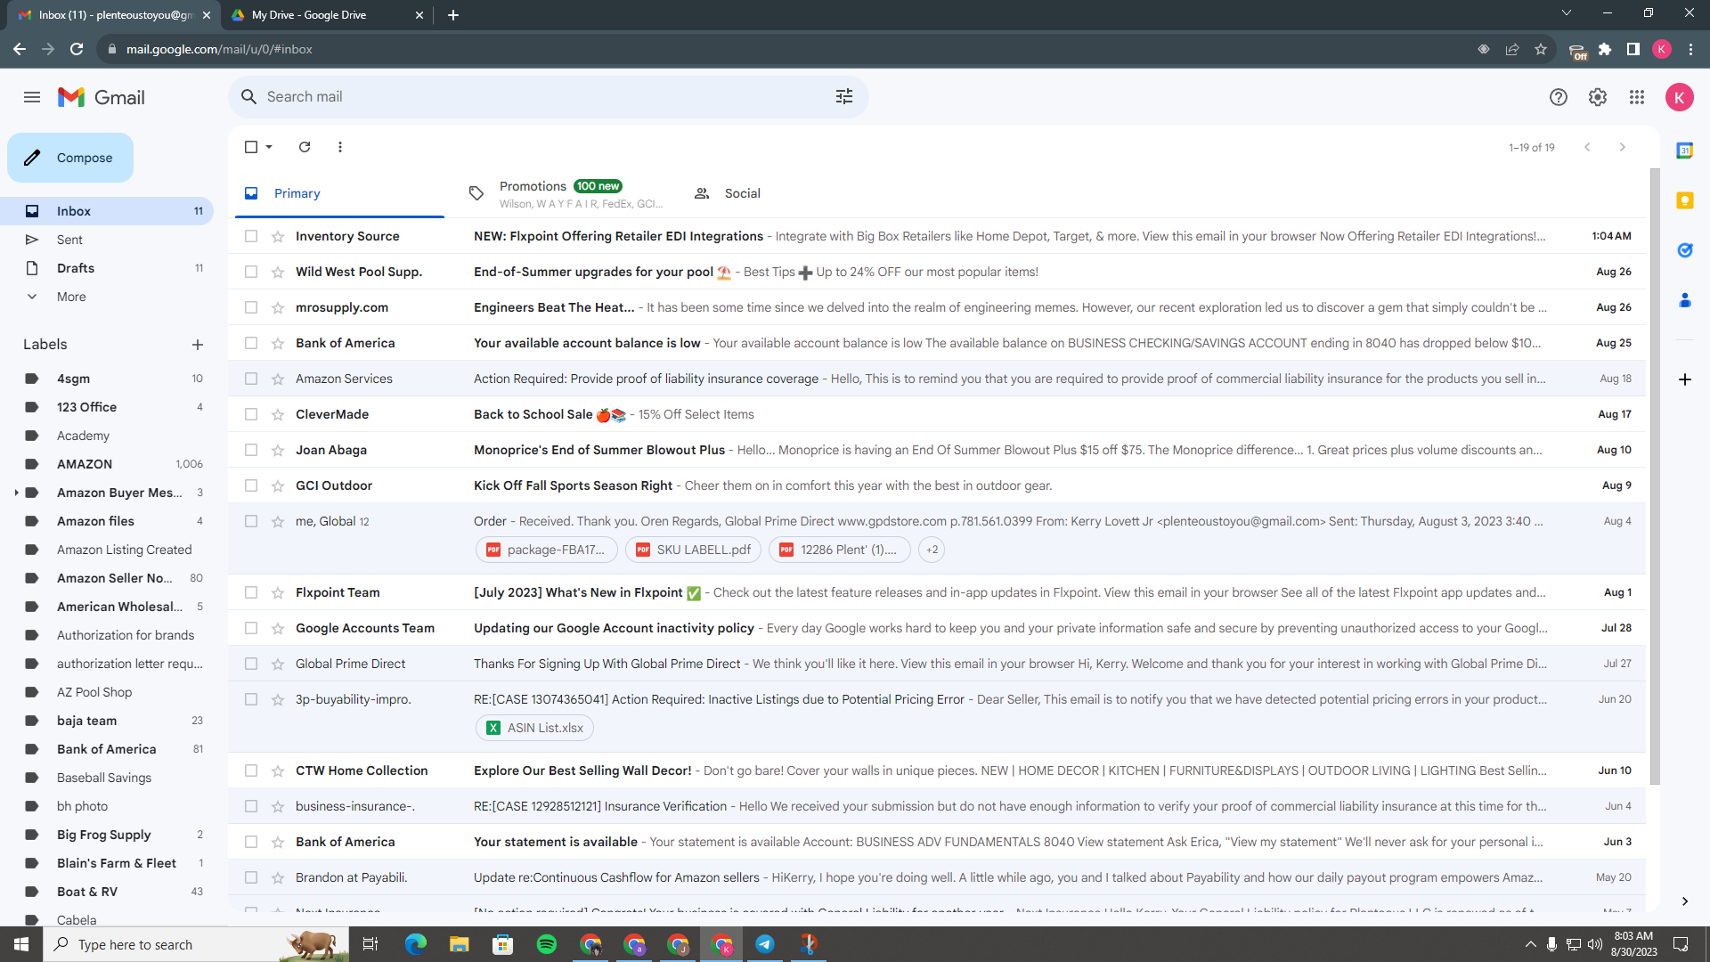Open Gmail support help icon

[1559, 97]
